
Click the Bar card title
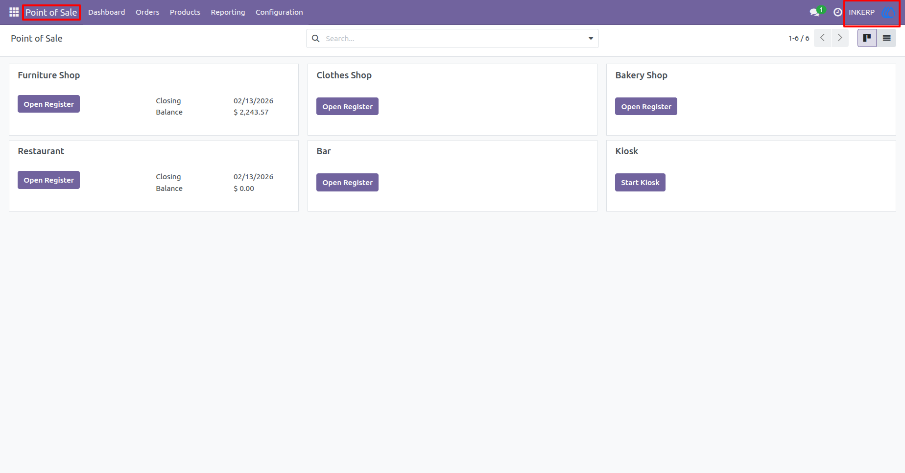(x=324, y=151)
